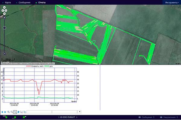Open the Сообщения tab
Image resolution: width=181 pixels, height=120 pixels.
pos(24,2)
